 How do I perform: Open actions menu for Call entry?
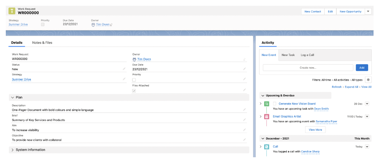367,147
